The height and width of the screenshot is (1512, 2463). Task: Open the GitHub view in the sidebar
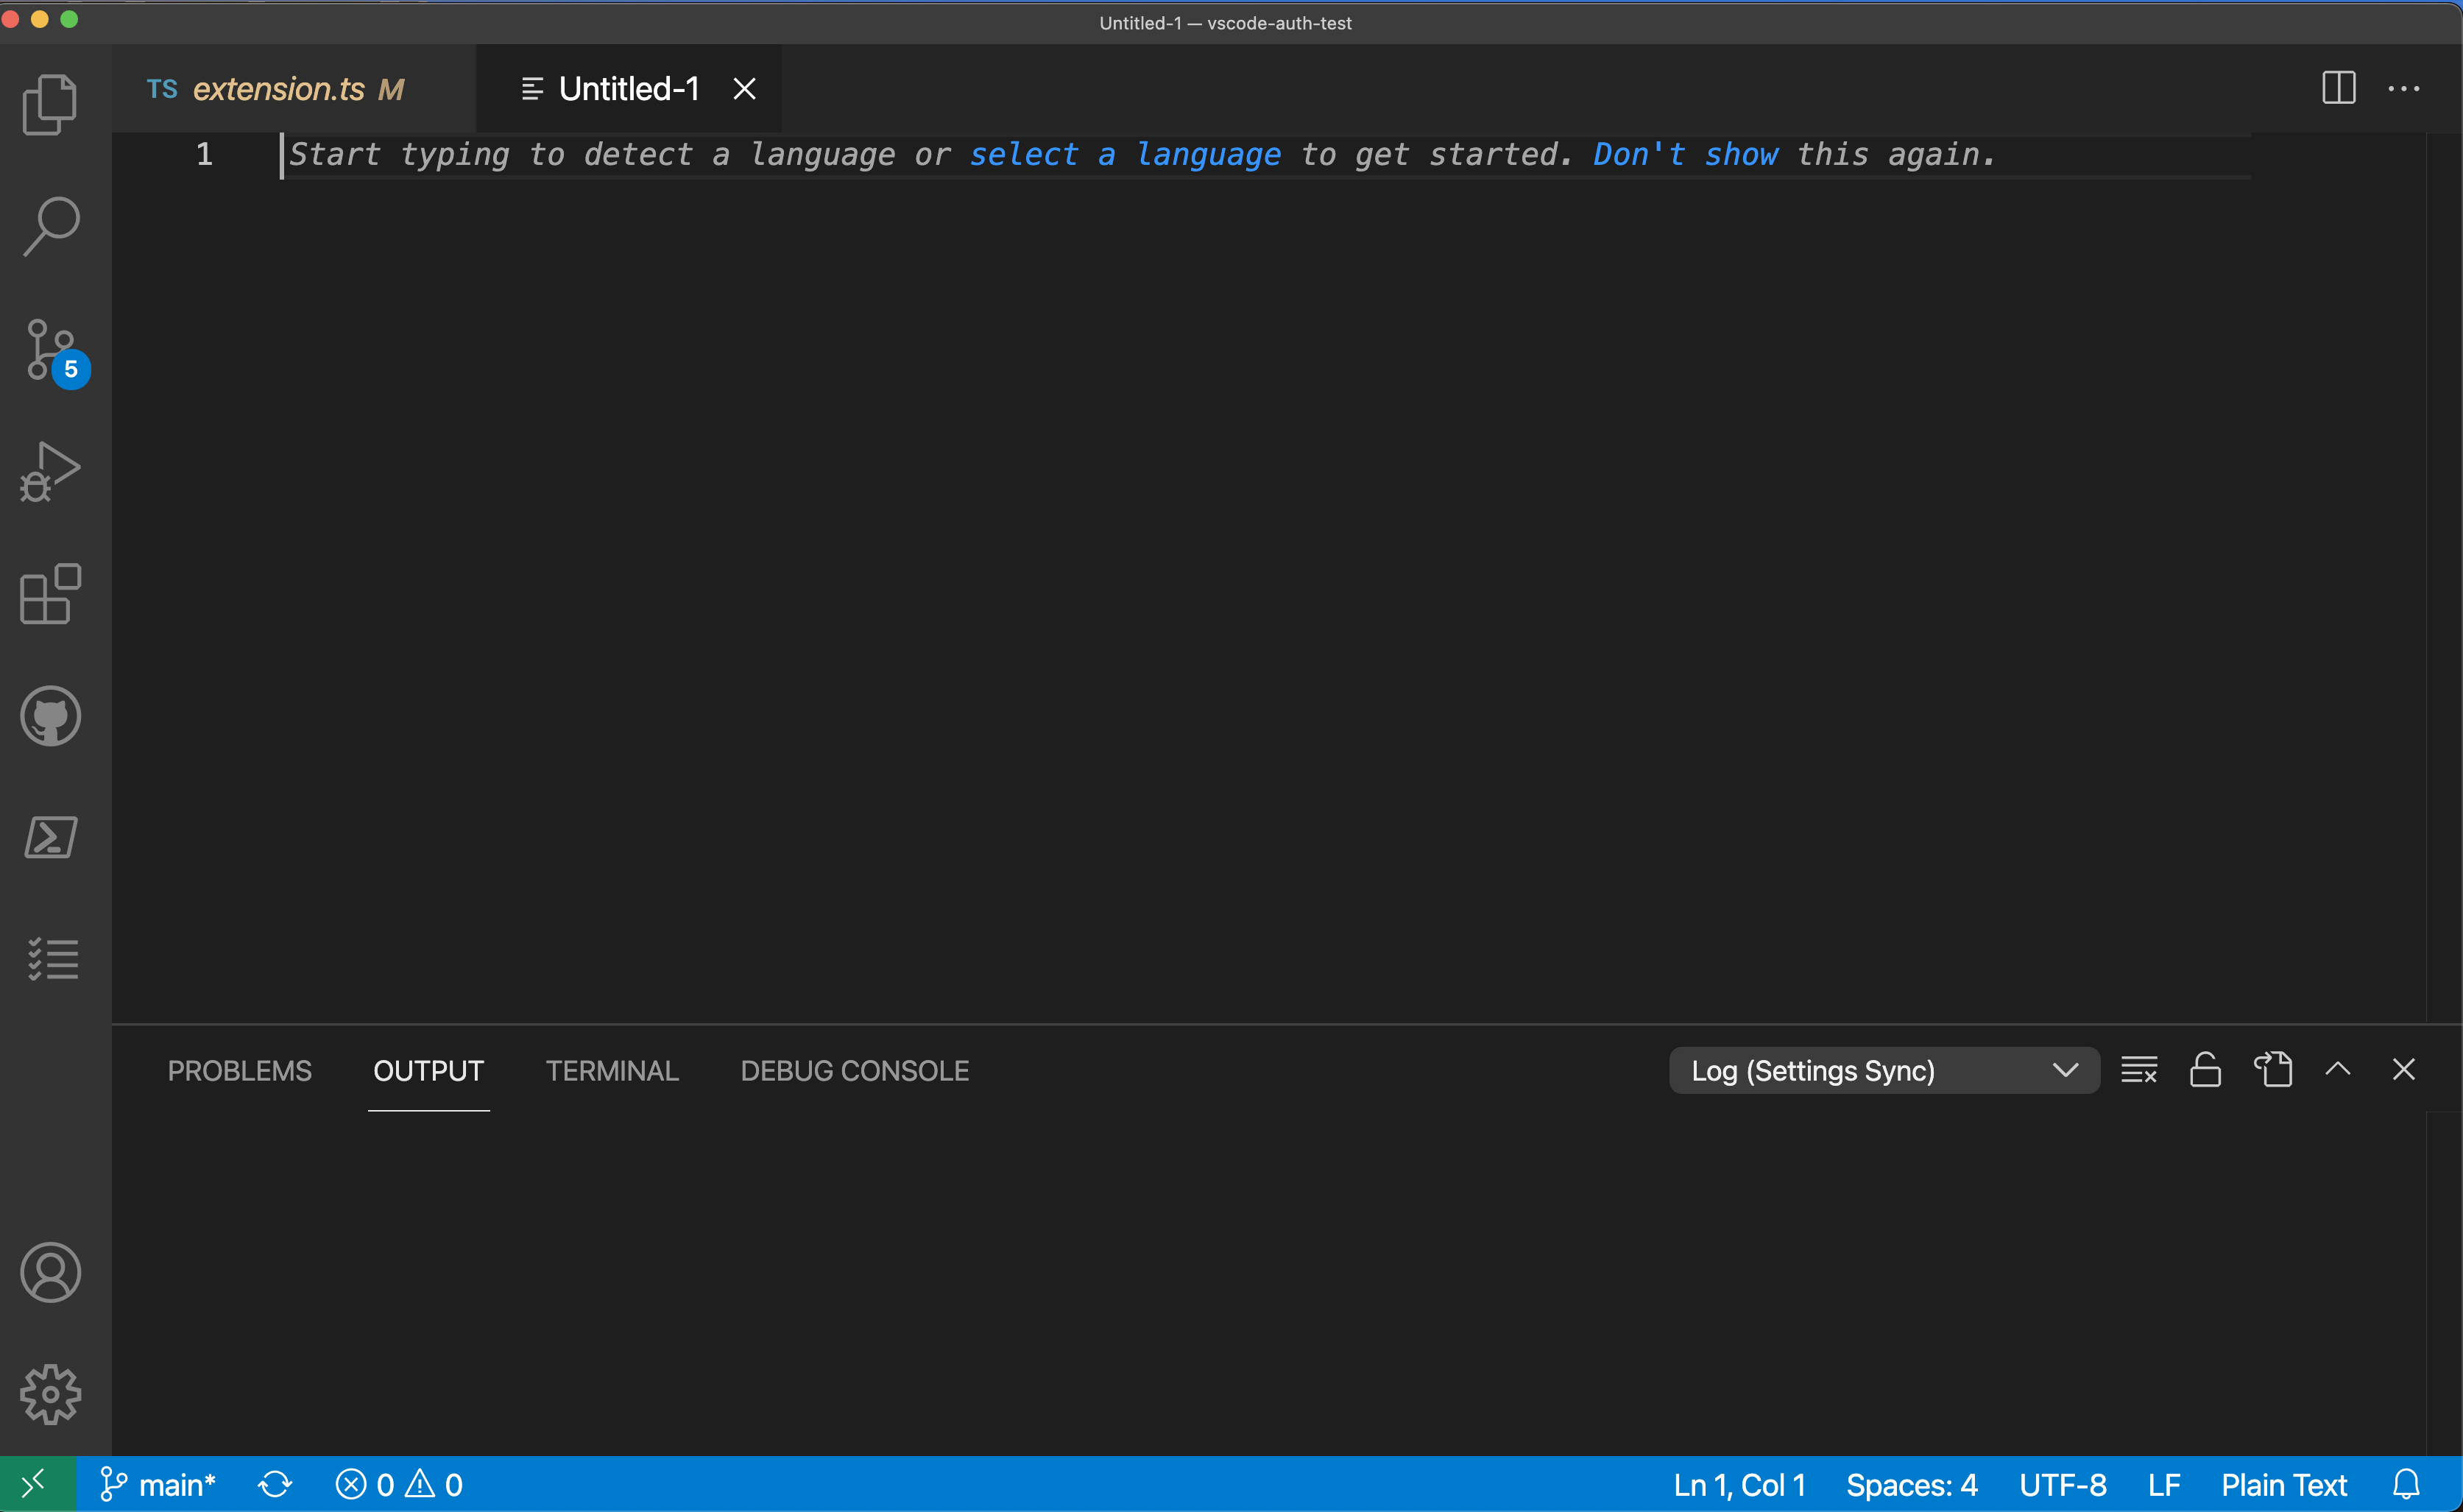point(50,716)
